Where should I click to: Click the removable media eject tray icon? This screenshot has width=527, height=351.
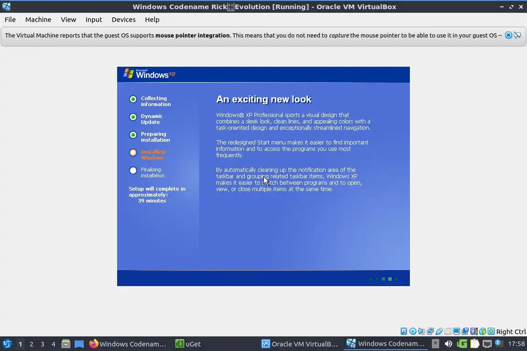tap(435, 344)
